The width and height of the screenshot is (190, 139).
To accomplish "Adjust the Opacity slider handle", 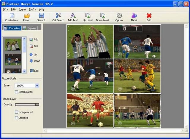I will click(37, 105).
